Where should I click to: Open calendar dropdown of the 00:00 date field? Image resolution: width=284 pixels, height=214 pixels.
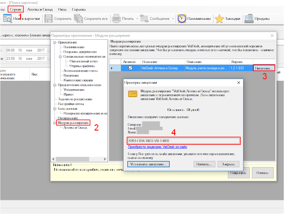49,50
